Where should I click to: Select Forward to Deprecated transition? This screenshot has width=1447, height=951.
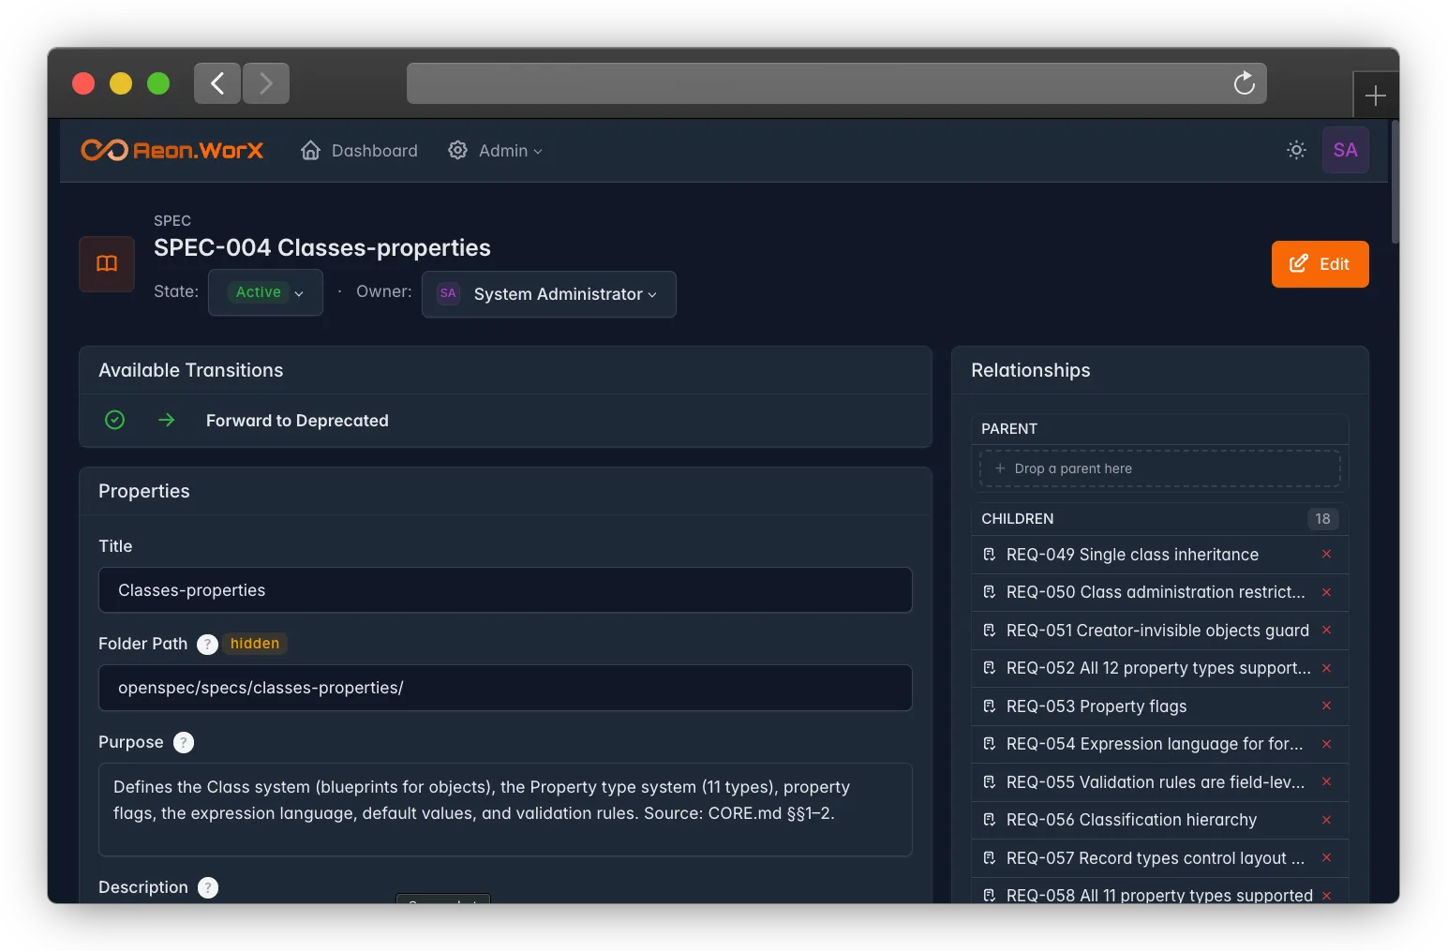[x=297, y=421]
